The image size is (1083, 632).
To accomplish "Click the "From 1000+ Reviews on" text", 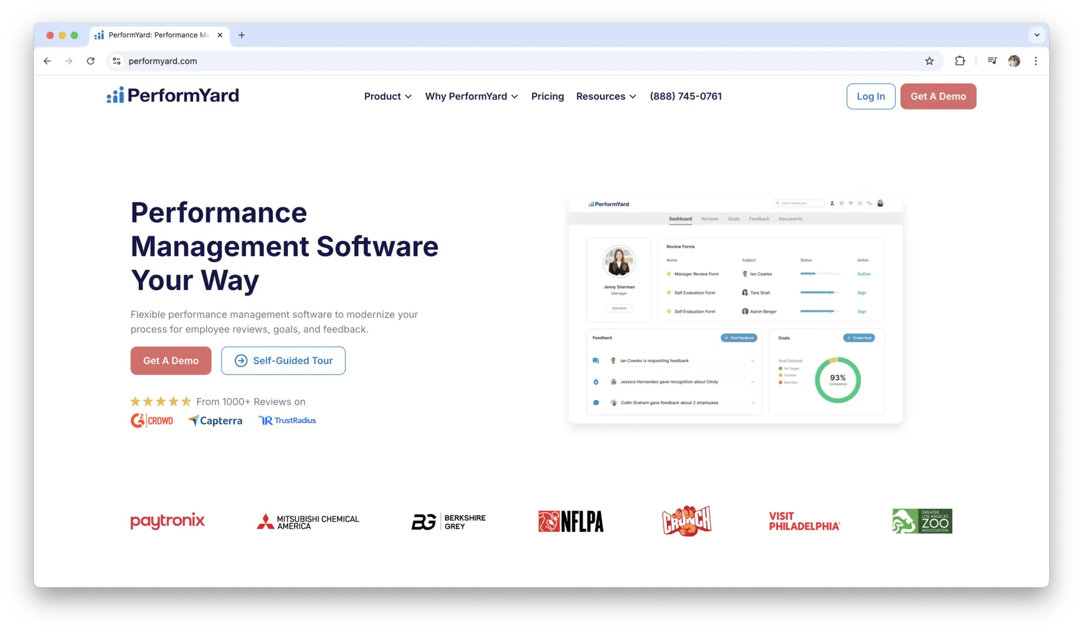I will pyautogui.click(x=251, y=401).
